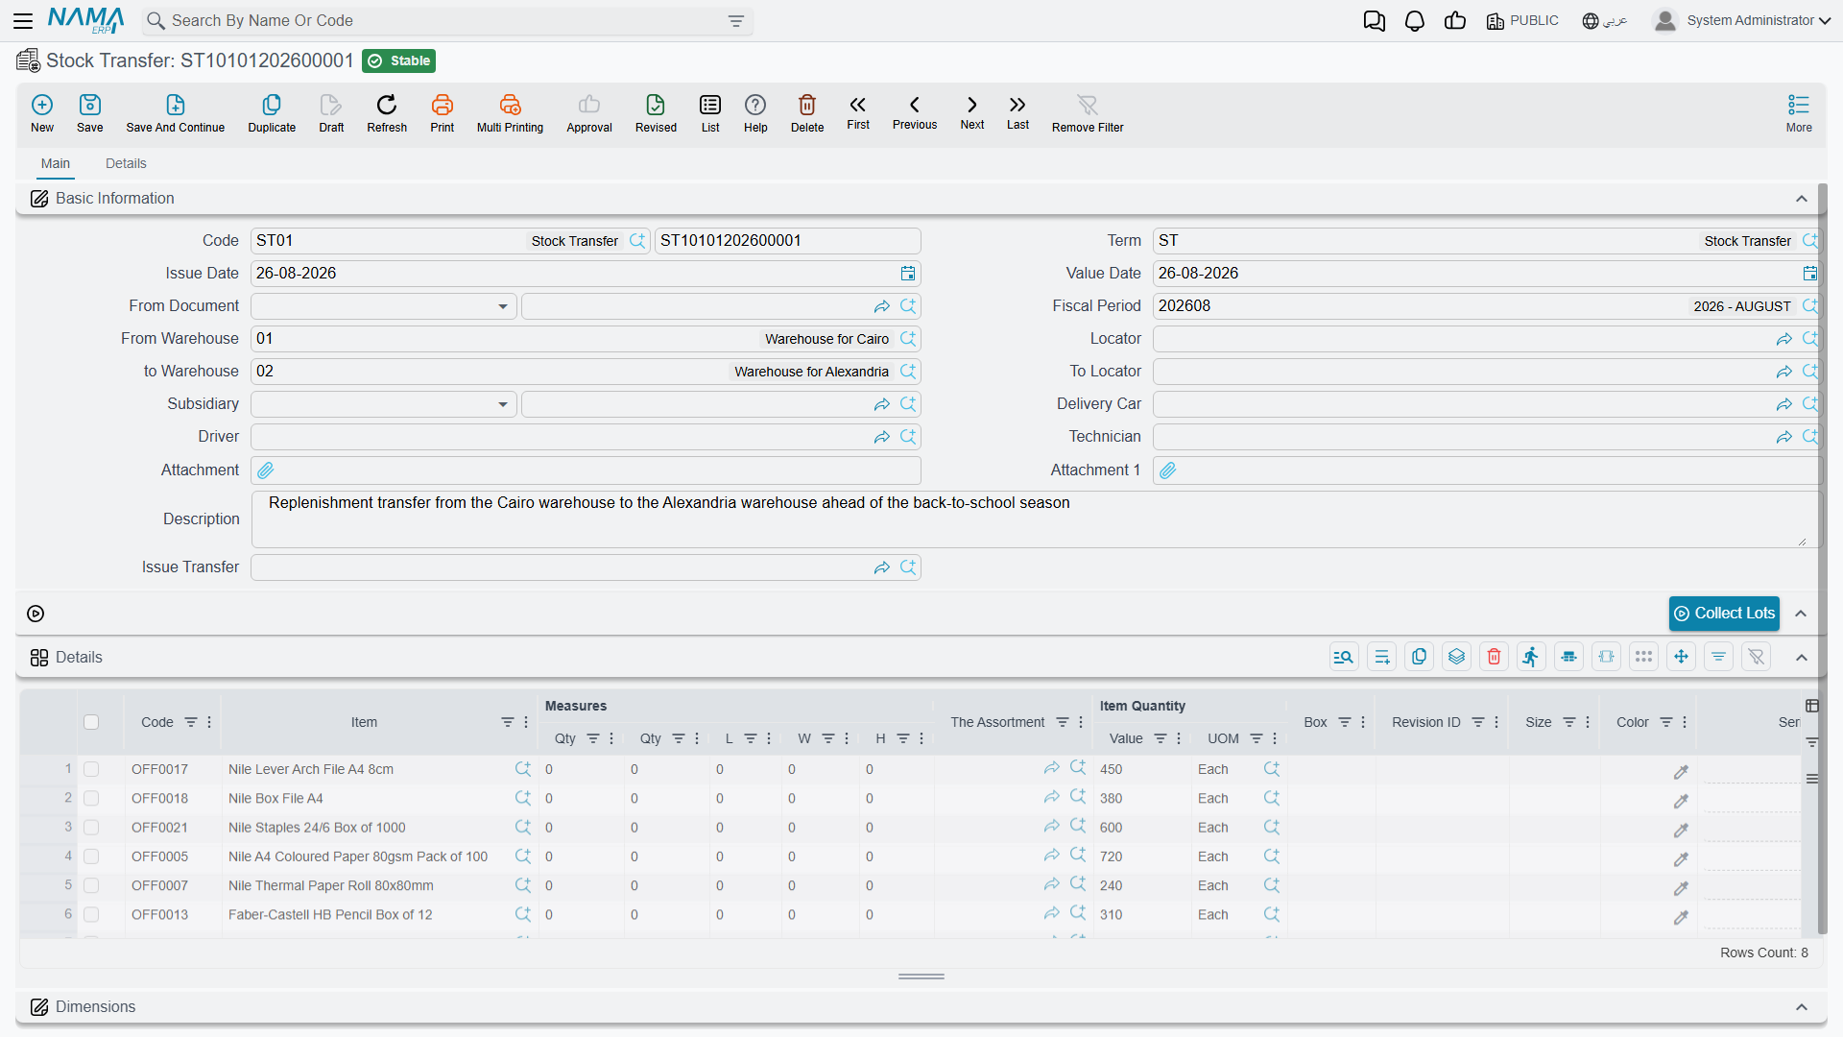
Task: Click the item name Nile Box File A4
Action: point(275,798)
